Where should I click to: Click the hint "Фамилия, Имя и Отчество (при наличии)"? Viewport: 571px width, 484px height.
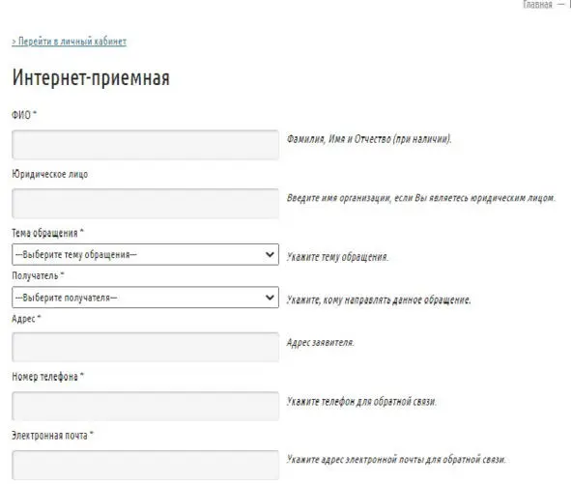click(x=369, y=139)
